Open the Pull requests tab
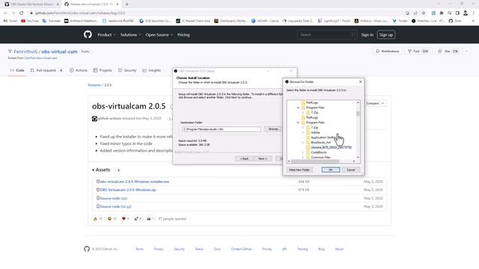 pos(46,70)
